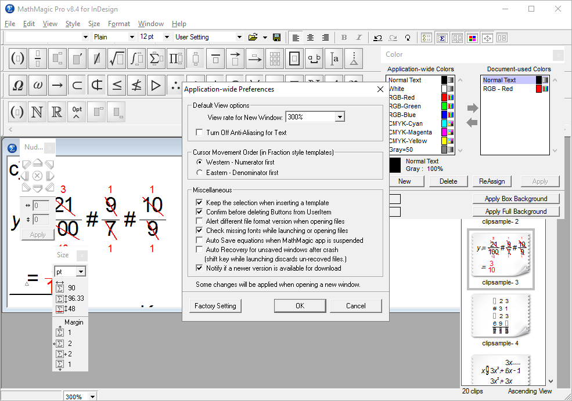The image size is (572, 401).
Task: Open the subset symbols palette
Action: click(x=77, y=85)
